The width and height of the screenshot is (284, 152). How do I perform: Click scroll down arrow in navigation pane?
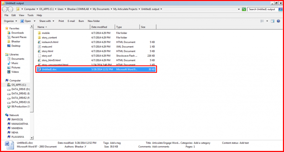[32, 138]
